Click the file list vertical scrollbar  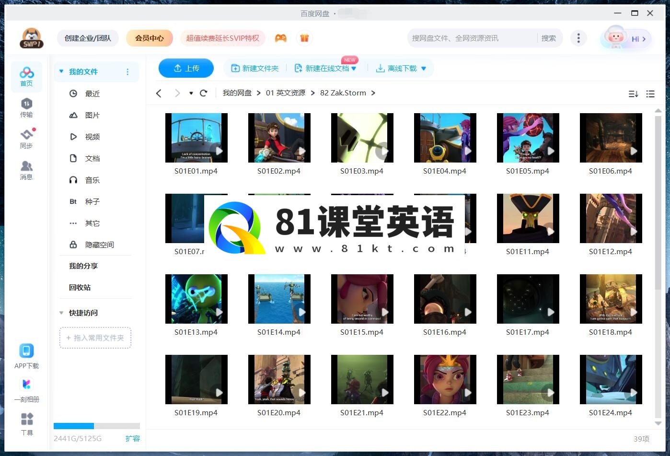click(658, 202)
